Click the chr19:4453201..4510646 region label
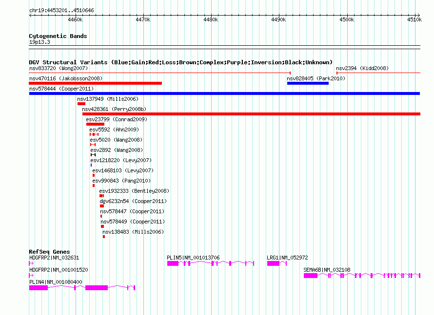Image resolution: width=434 pixels, height=315 pixels. [x=61, y=10]
